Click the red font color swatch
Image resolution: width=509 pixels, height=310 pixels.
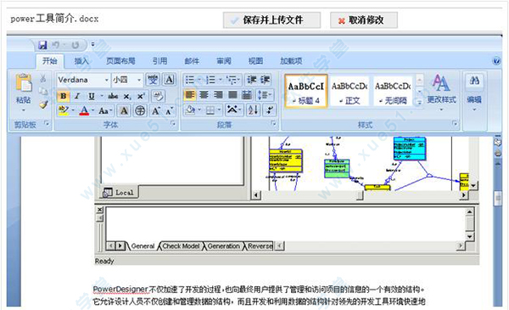[84, 110]
